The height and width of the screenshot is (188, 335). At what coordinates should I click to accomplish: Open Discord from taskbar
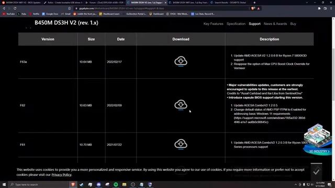point(99,184)
